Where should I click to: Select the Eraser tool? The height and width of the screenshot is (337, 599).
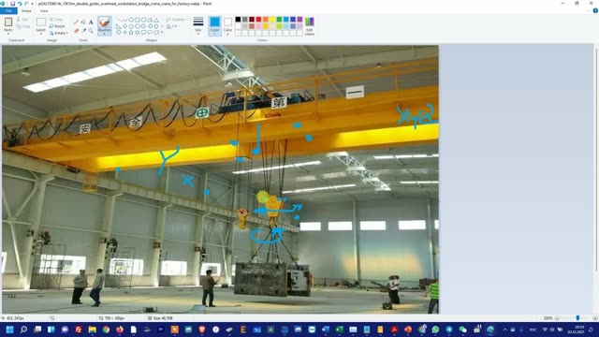(76, 31)
